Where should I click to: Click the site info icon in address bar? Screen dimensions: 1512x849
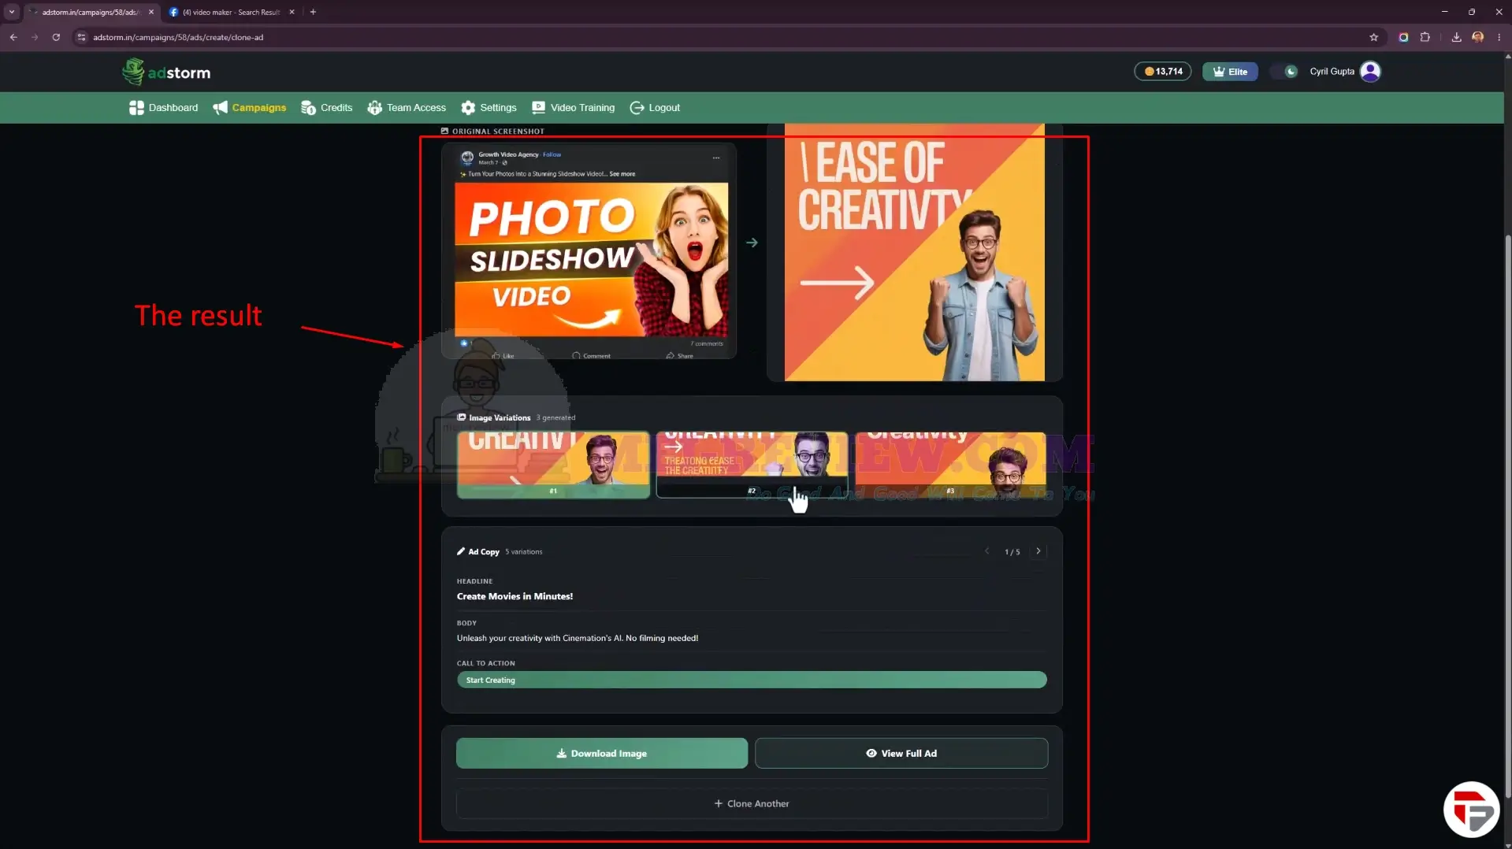(81, 37)
